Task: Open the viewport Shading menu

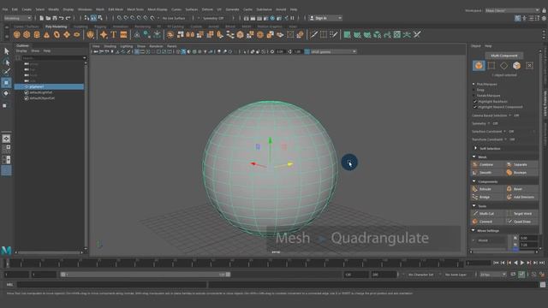Action: coord(110,46)
